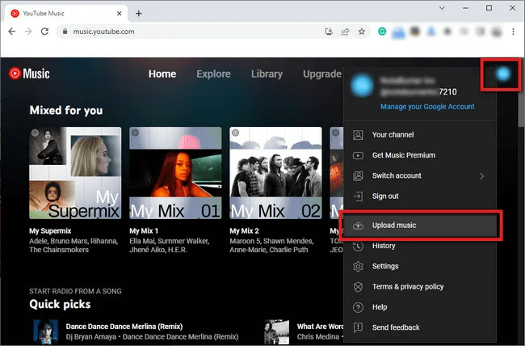
Task: Open the My Supermix playlist thumbnail
Action: pyautogui.click(x=74, y=173)
